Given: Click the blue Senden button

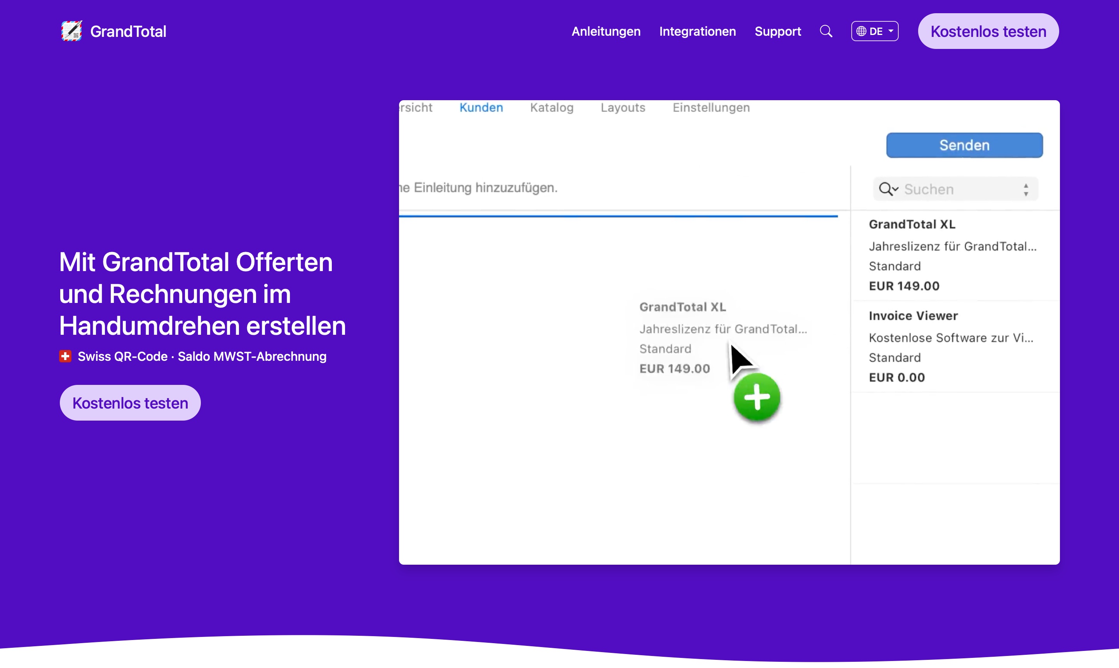Looking at the screenshot, I should pyautogui.click(x=964, y=145).
